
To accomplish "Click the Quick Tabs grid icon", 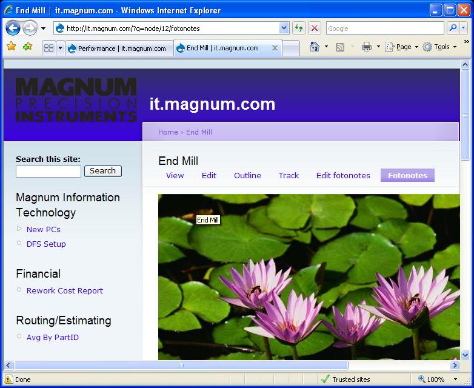I will 48,48.
